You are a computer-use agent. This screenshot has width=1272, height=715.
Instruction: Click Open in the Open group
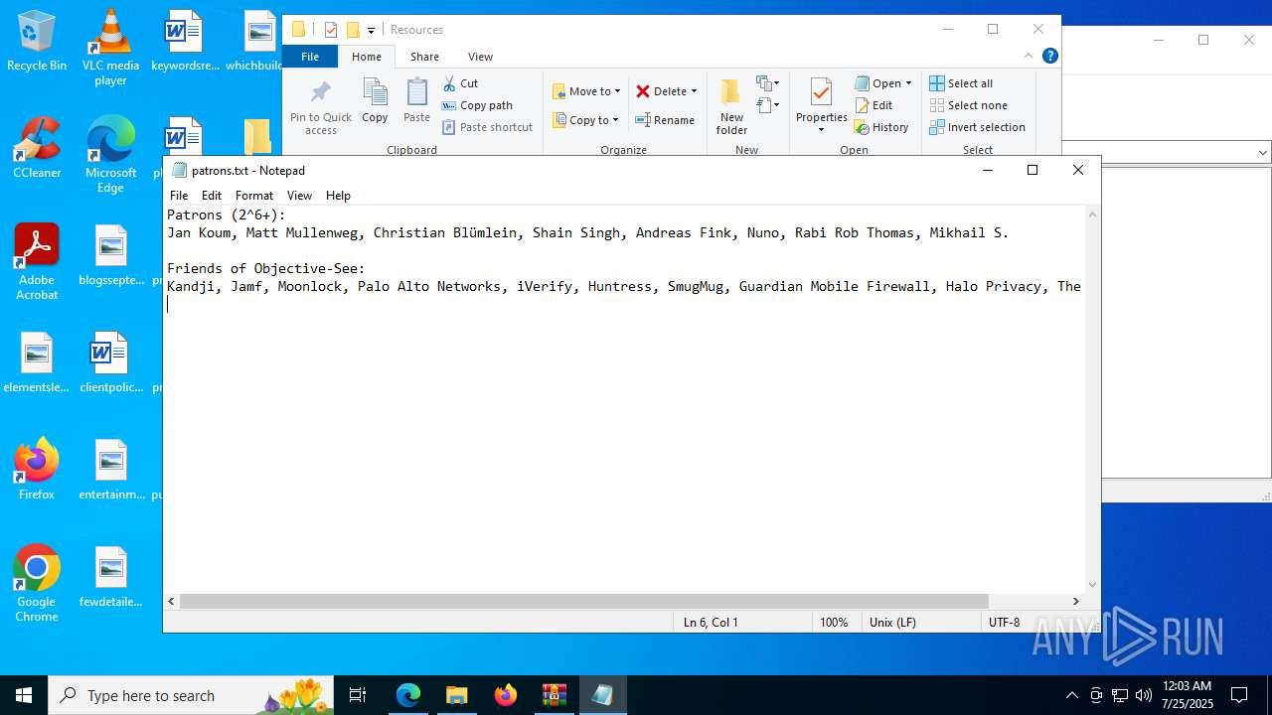877,83
